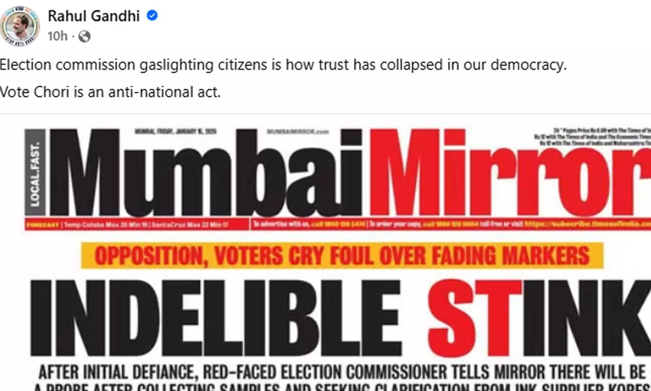Click the 10h post timestamp
Image resolution: width=651 pixels, height=391 pixels.
point(57,36)
